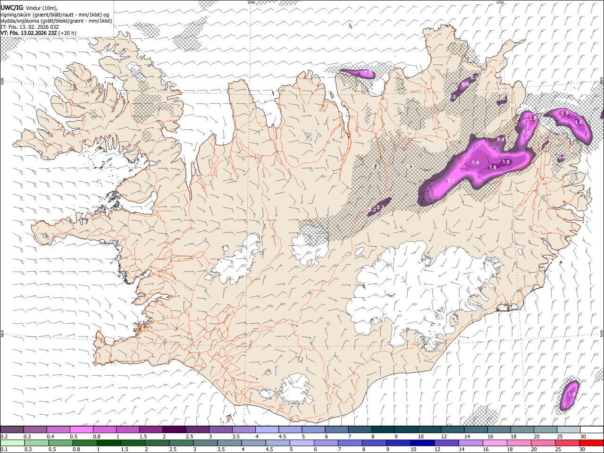The image size is (604, 453).
Task: Click the '3.5' label on the upper scale
Action: (x=235, y=436)
